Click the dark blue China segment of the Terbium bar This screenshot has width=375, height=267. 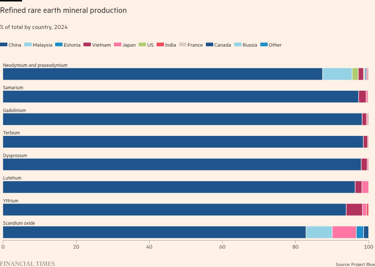tap(183, 142)
